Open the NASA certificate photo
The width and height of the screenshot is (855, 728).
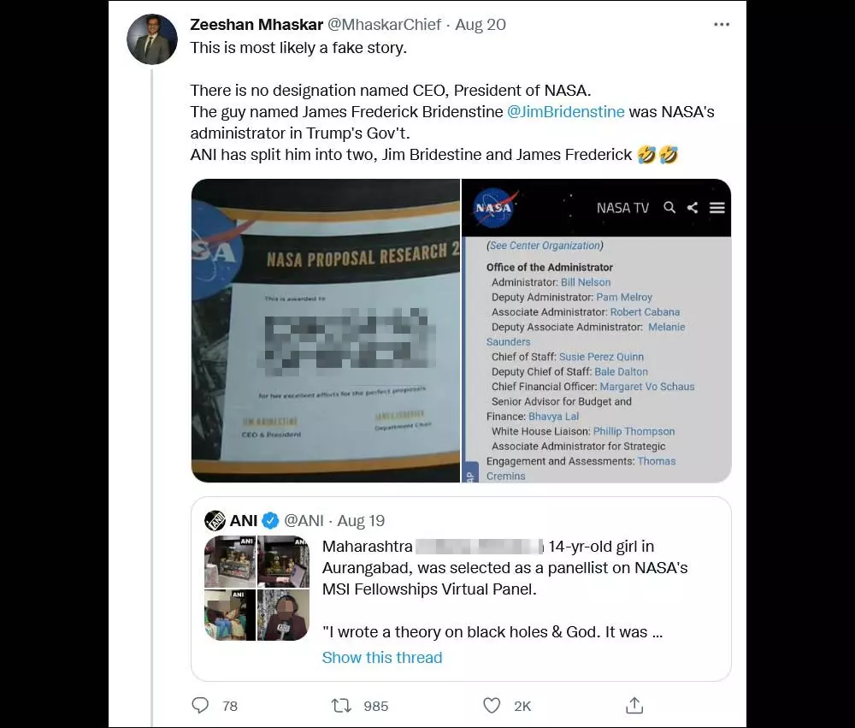326,331
